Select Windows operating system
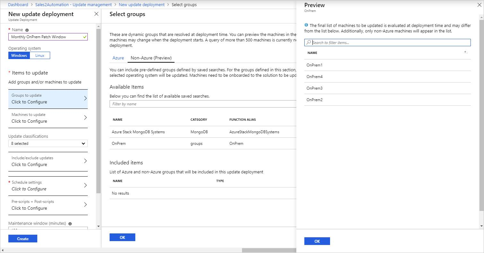 click(19, 56)
